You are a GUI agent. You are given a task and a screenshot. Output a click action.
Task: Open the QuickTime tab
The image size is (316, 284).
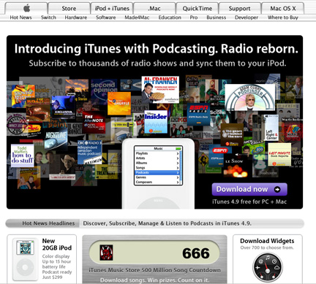pyautogui.click(x=197, y=8)
